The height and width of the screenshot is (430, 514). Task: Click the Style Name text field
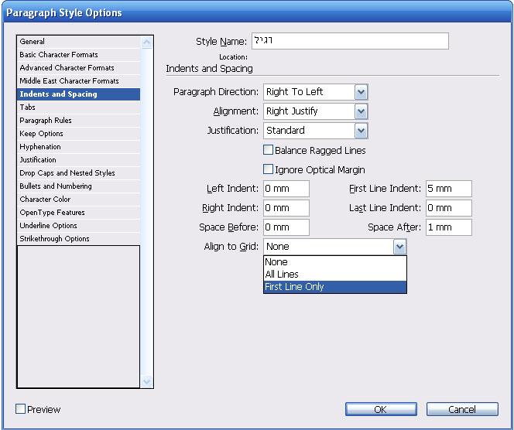pos(350,41)
